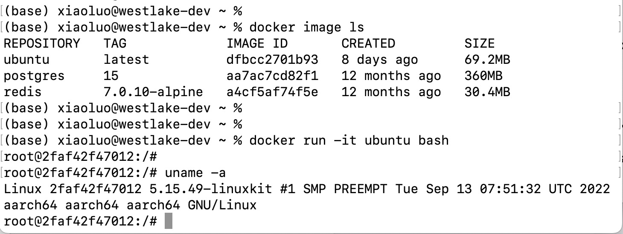Viewport: 623px width, 234px height.
Task: Click the '8 days ago' created value
Action: (x=380, y=60)
